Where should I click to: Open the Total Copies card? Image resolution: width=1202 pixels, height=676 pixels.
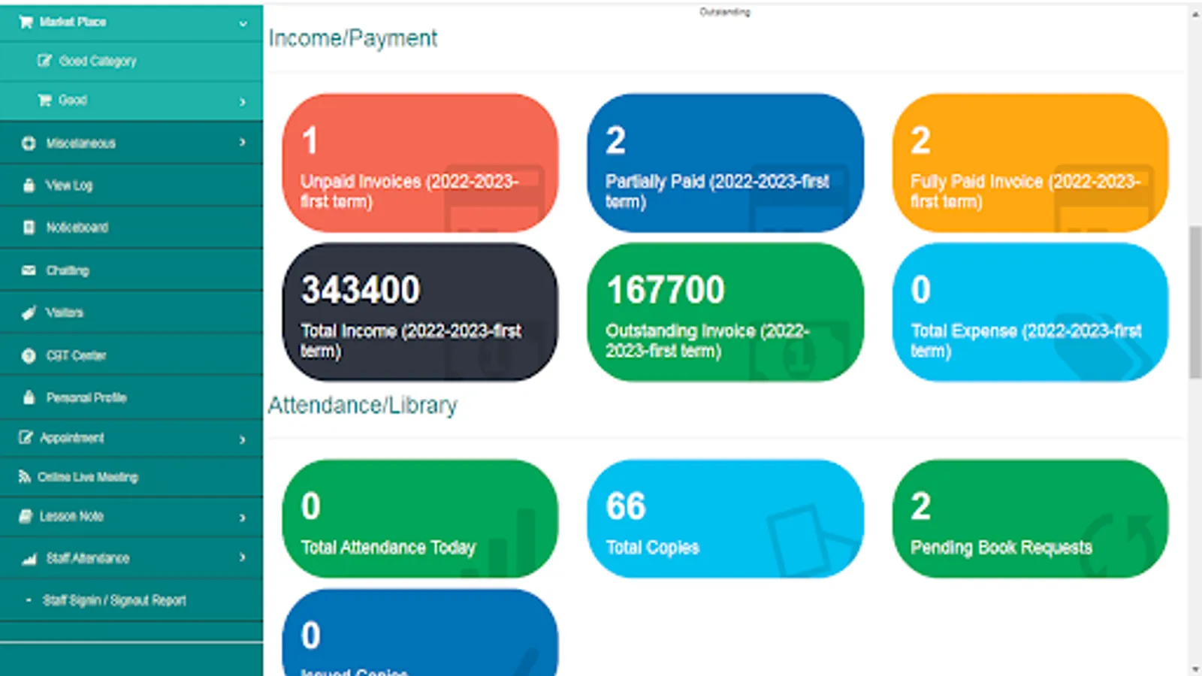click(725, 519)
